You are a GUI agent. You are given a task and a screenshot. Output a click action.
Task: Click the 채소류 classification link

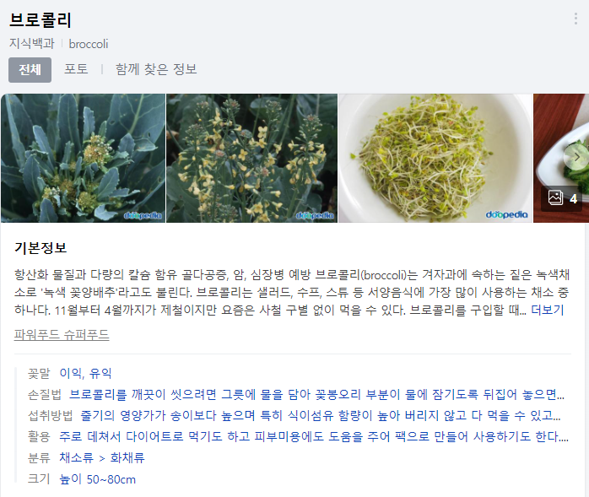click(76, 458)
